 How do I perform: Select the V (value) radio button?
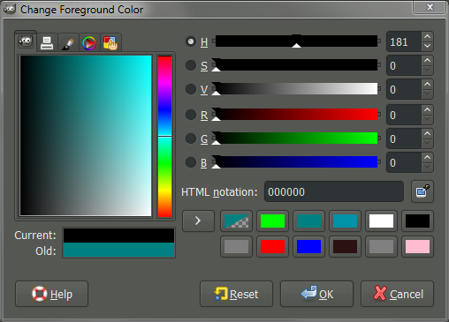tap(191, 89)
